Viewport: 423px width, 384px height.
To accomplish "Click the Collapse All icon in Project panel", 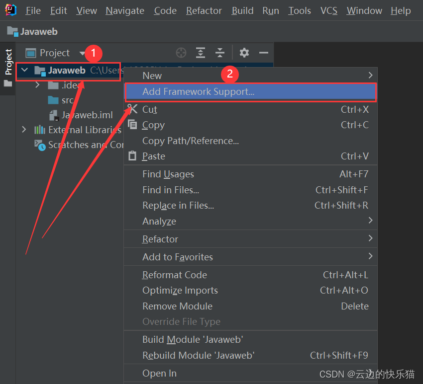I will 220,53.
